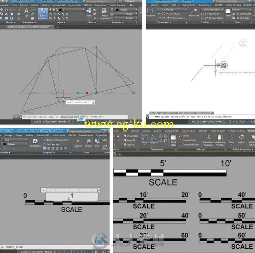The image size is (255, 253).
Task: Open Featured Apps tab in bottom-right window
Action: 217,131
